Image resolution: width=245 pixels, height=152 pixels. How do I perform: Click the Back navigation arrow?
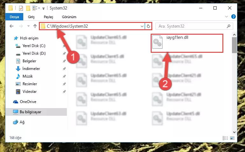[x=11, y=26]
